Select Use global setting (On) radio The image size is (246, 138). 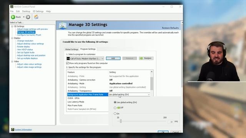pos(115,102)
